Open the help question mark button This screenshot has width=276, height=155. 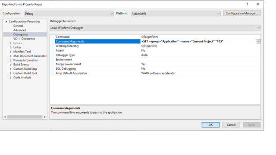pyautogui.click(x=247, y=4)
